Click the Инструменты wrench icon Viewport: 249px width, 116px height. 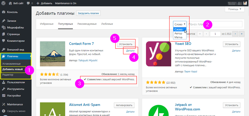coord(4,89)
